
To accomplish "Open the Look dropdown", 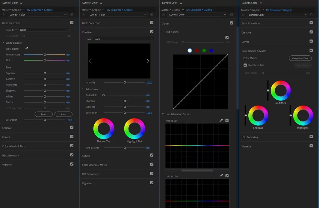I will point(123,39).
